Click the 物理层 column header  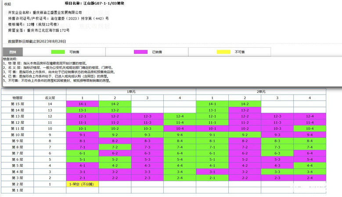tap(18, 98)
